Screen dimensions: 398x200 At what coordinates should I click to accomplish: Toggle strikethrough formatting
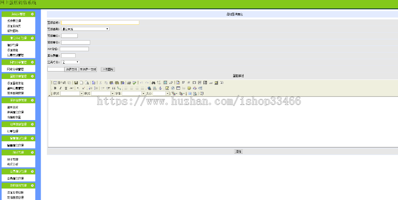[x=71, y=88]
